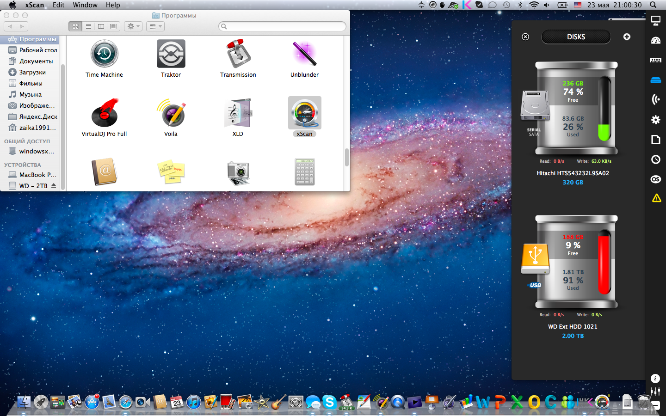Open the wireless network panel in xScan sidebar
Image resolution: width=666 pixels, height=416 pixels.
(x=655, y=99)
